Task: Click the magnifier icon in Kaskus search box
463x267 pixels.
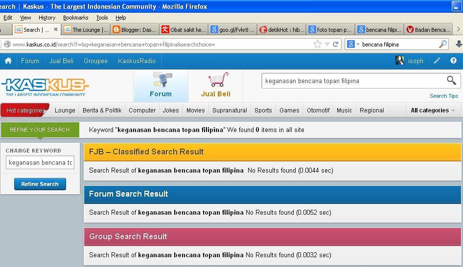Action: point(451,80)
